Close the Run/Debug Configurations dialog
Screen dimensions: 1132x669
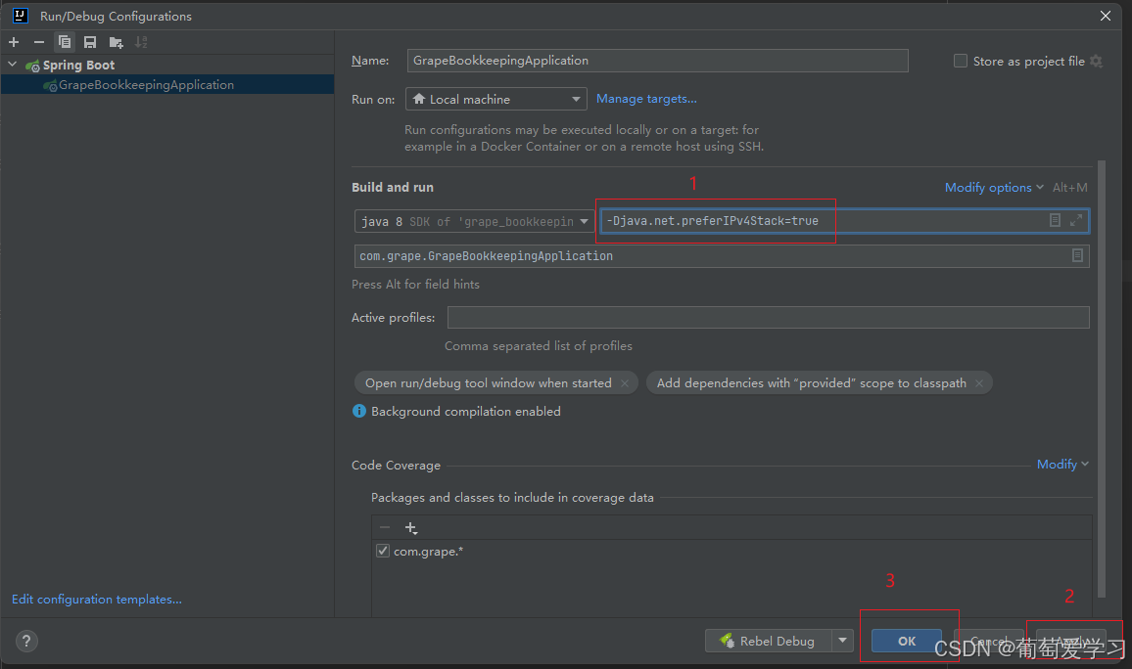1106,15
